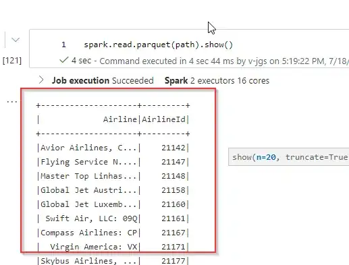Click the show(n=20, truncate=True tooltip
The width and height of the screenshot is (349, 265).
tap(289, 157)
